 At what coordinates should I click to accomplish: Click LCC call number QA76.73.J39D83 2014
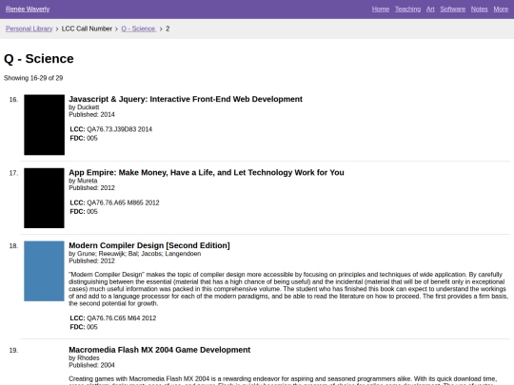[119, 129]
